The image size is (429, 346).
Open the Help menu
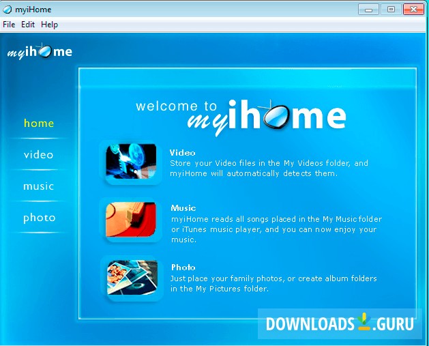pyautogui.click(x=50, y=25)
